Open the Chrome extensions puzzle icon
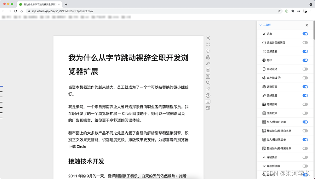The width and height of the screenshot is (315, 179). (x=293, y=11)
